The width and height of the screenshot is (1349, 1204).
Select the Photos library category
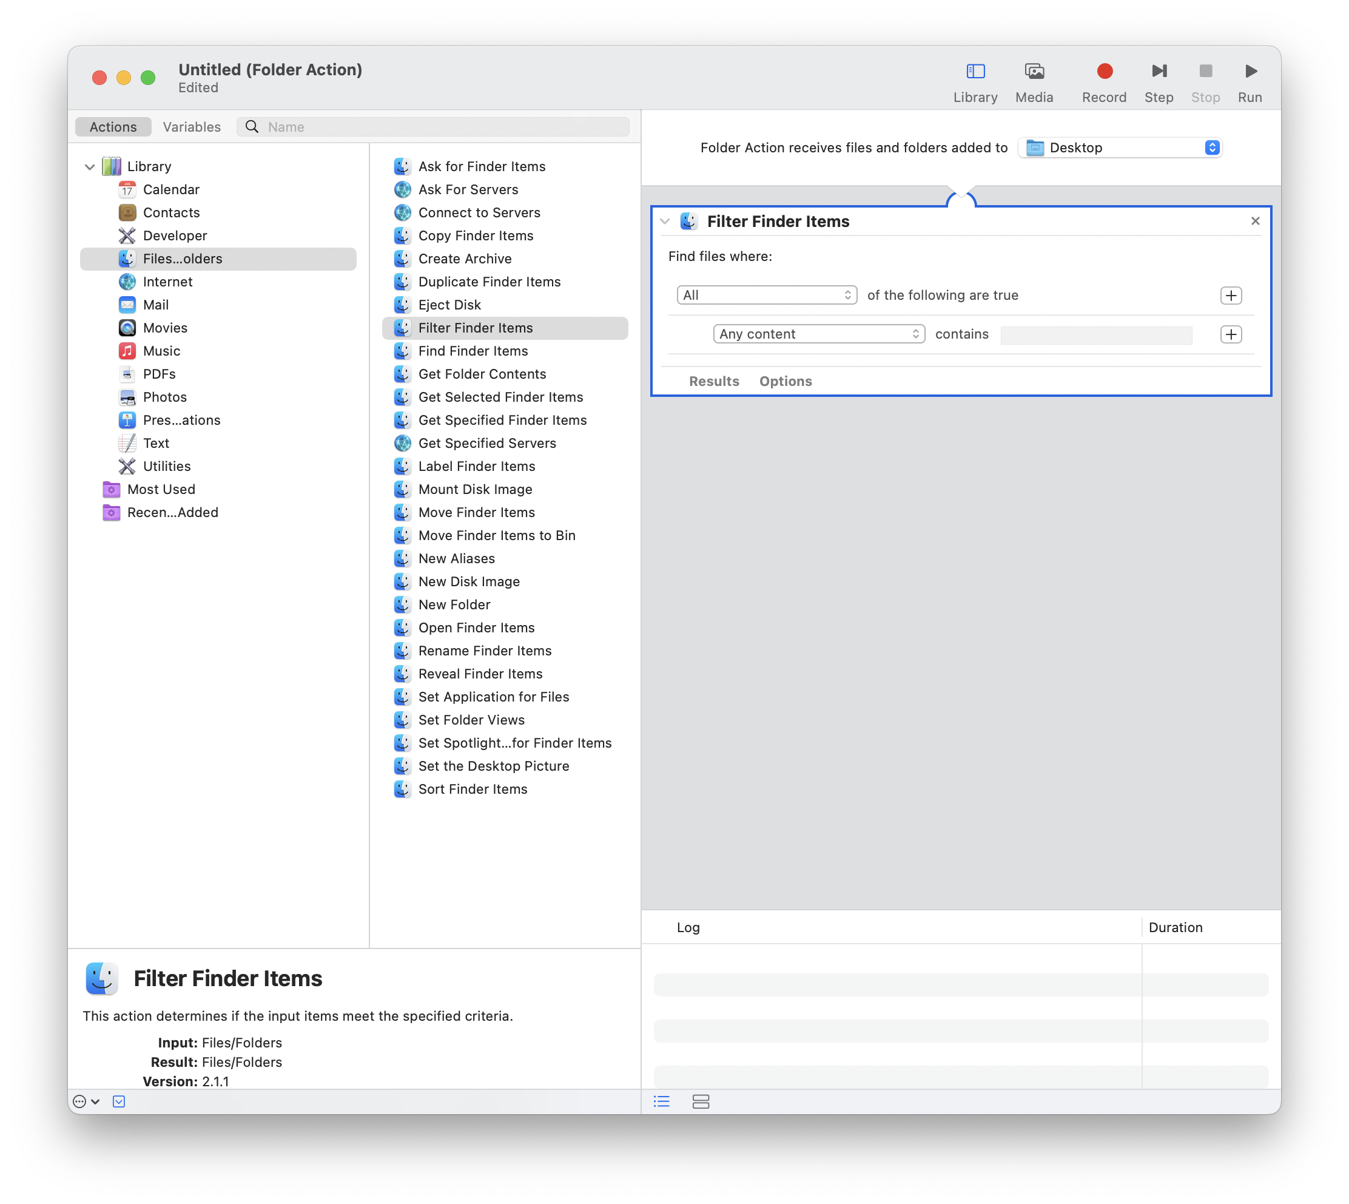164,397
